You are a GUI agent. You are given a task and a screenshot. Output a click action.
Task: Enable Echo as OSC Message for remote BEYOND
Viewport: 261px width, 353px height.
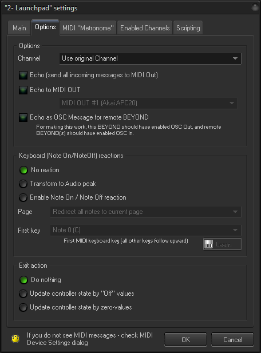click(x=23, y=117)
